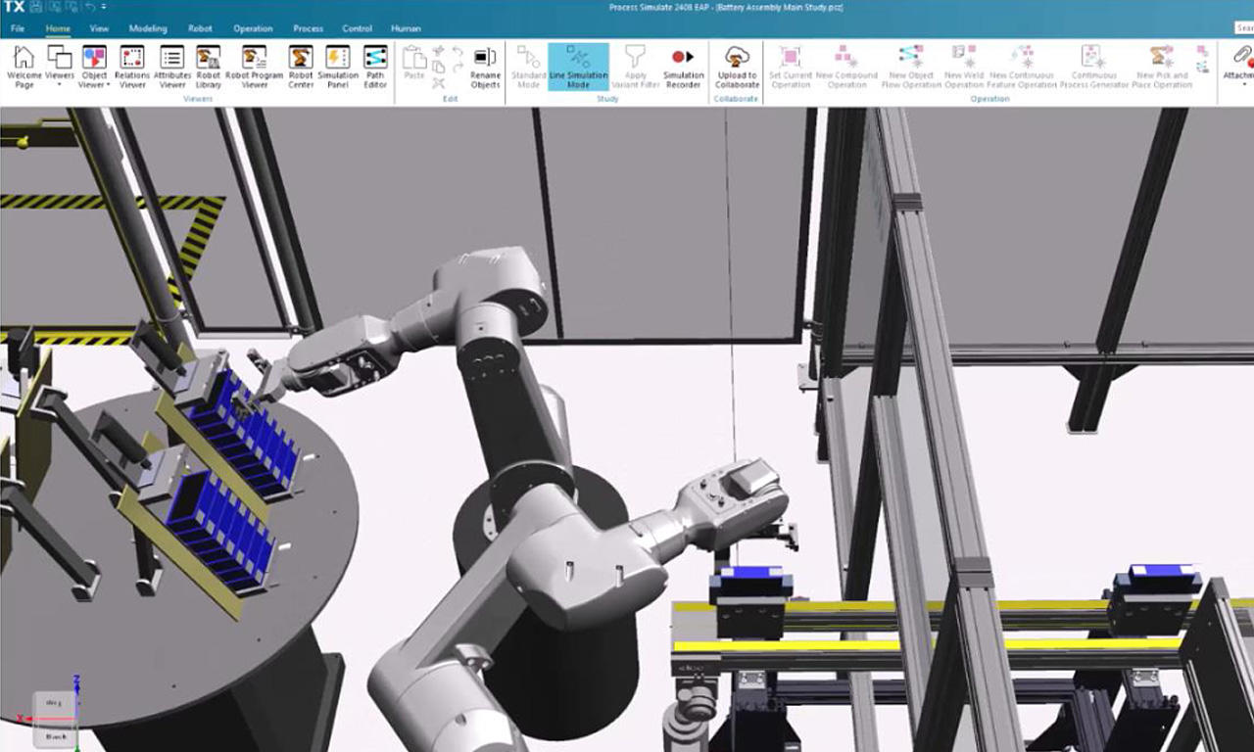Show the Robot Program Viewer
Screen dimensions: 1254x752
point(254,67)
